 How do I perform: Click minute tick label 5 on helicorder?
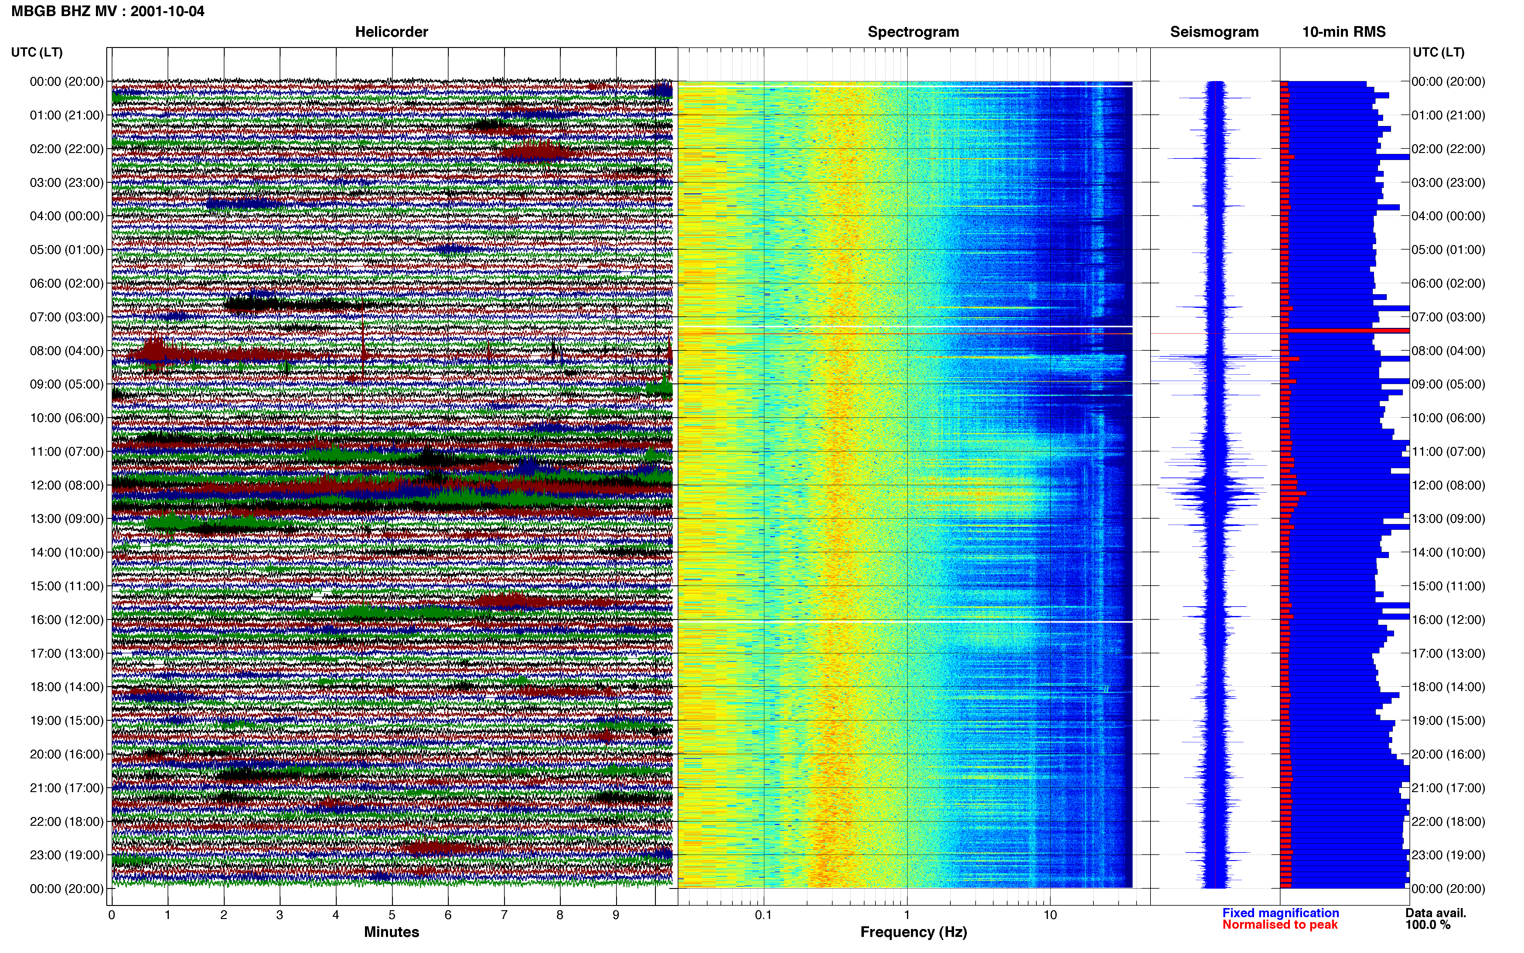click(x=392, y=914)
